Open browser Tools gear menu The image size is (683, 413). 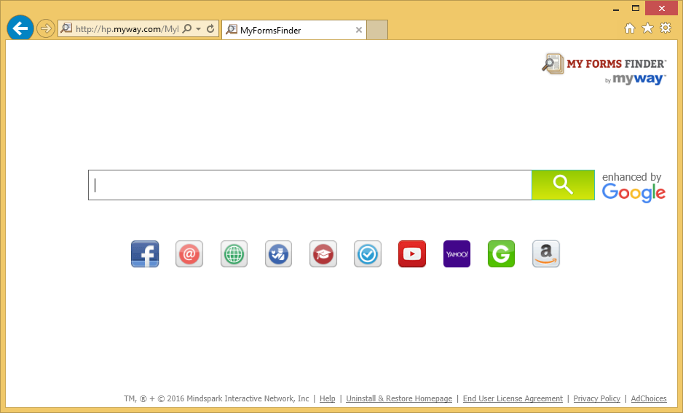click(666, 28)
